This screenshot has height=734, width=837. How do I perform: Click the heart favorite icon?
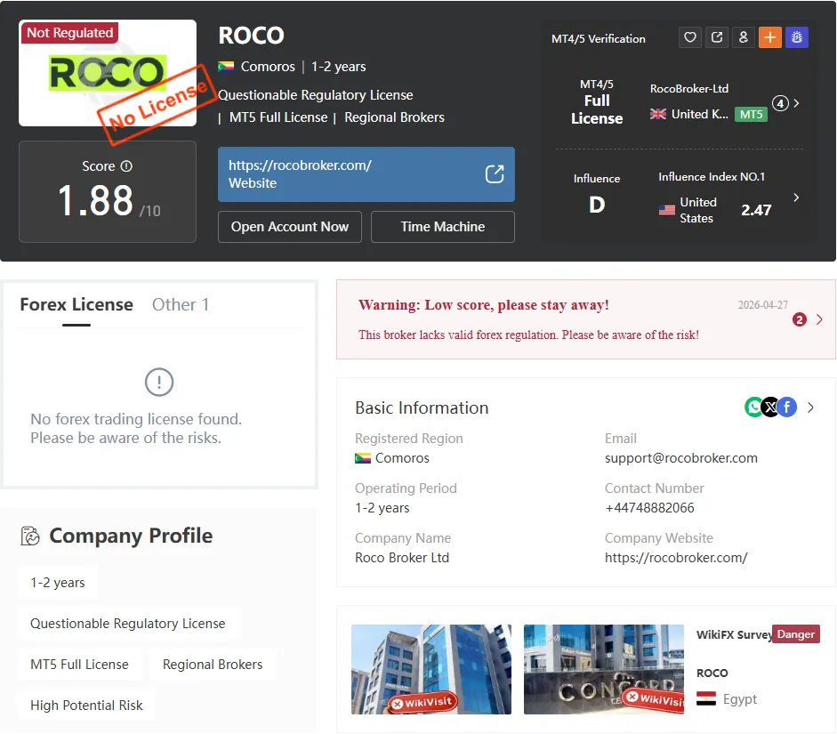[689, 37]
